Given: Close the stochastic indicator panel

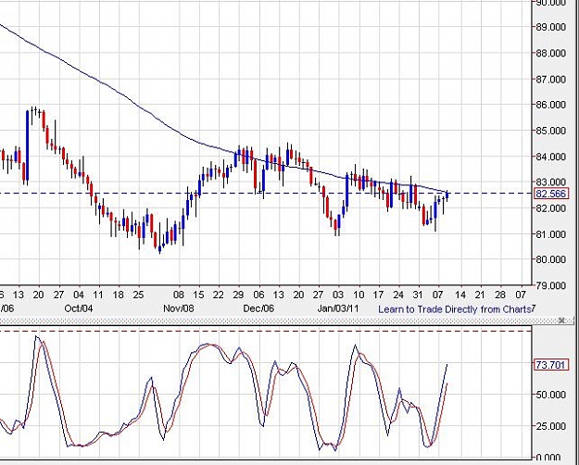Looking at the screenshot, I should (x=561, y=320).
